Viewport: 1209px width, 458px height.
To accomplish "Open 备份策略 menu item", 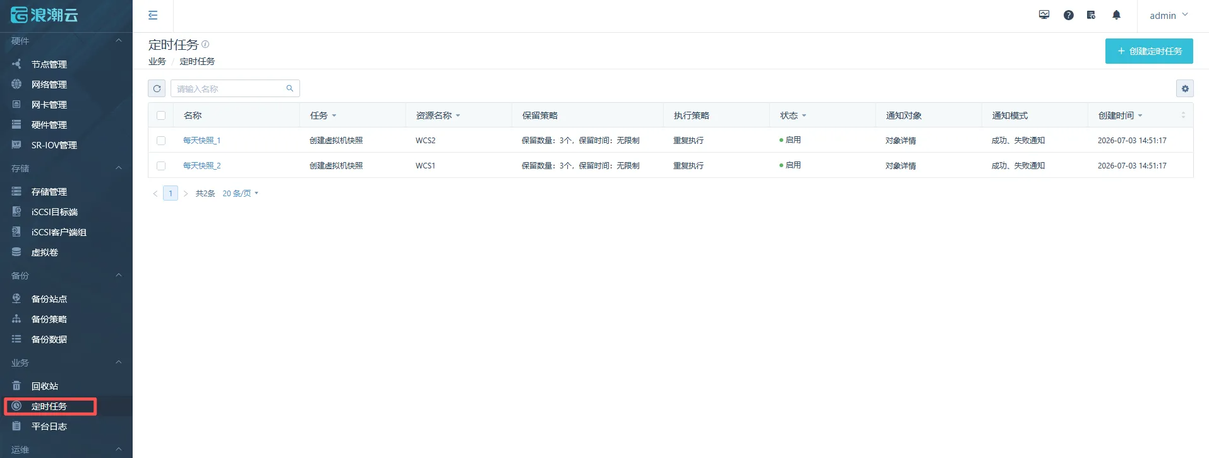I will 49,319.
